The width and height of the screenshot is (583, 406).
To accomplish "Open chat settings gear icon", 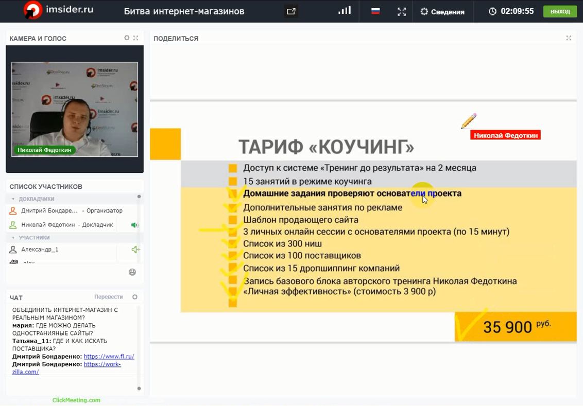I will pyautogui.click(x=135, y=297).
